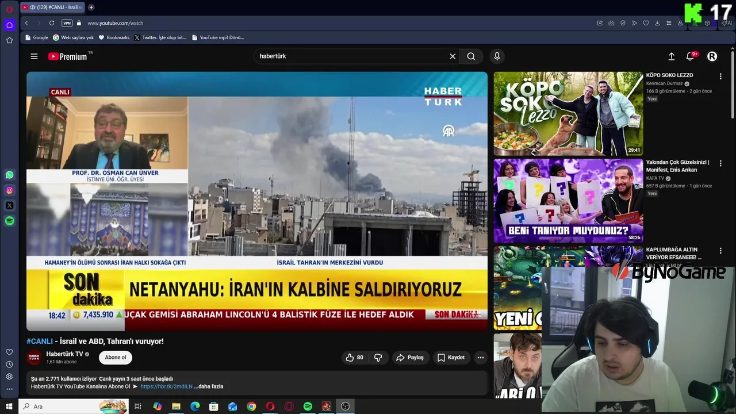Open options for KÖPO SOKO LEZZO video
Screen dimensions: 736x414
click(x=720, y=76)
